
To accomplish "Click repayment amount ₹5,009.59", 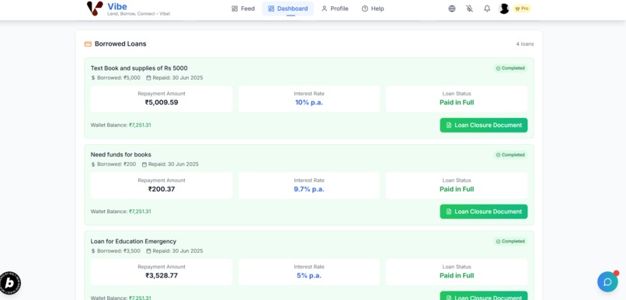I will (162, 102).
